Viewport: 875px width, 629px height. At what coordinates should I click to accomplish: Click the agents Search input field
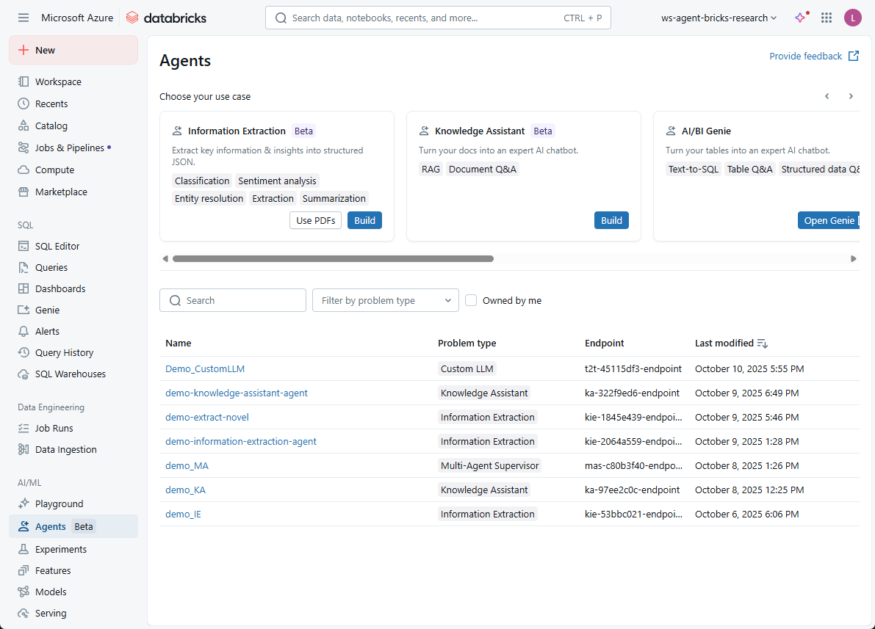coord(233,300)
